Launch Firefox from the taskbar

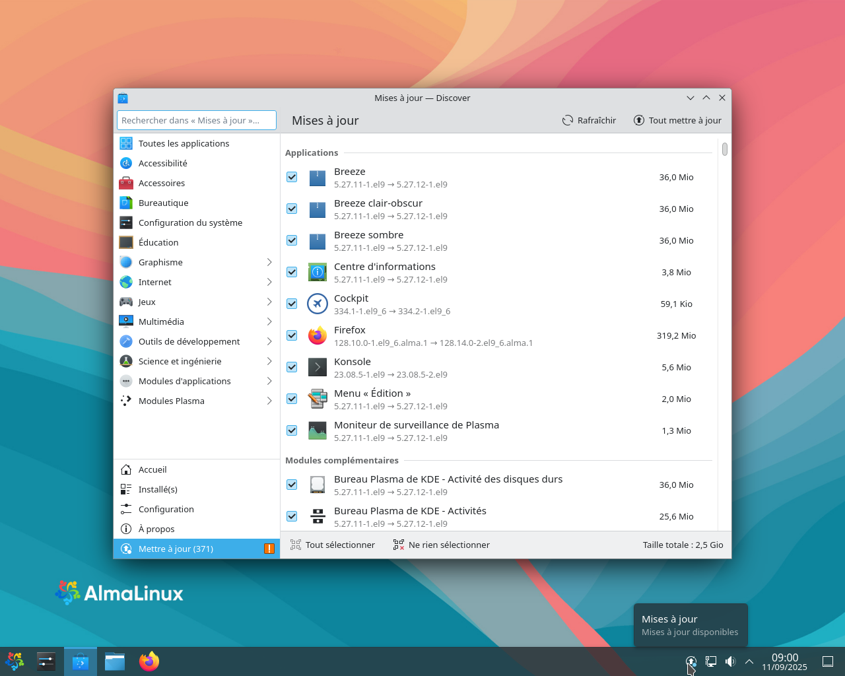[x=149, y=661]
